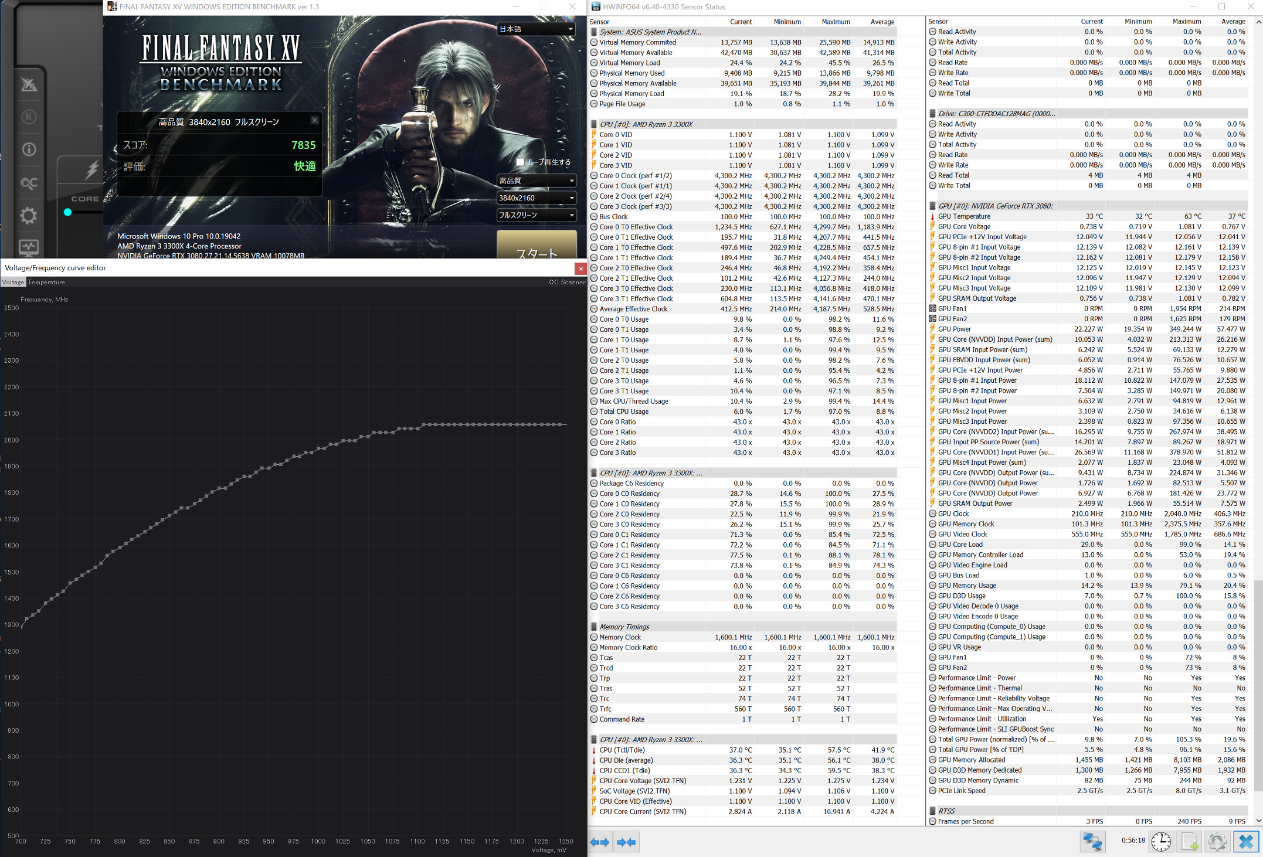1263x857 pixels.
Task: Expand the 3840x2160 resolution dropdown
Action: 536,198
